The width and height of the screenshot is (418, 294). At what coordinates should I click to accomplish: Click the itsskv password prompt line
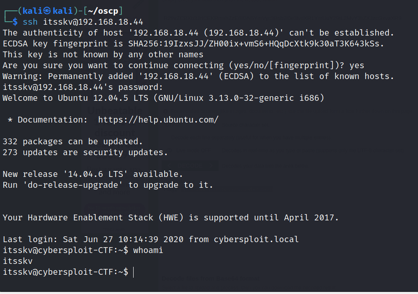(83, 87)
